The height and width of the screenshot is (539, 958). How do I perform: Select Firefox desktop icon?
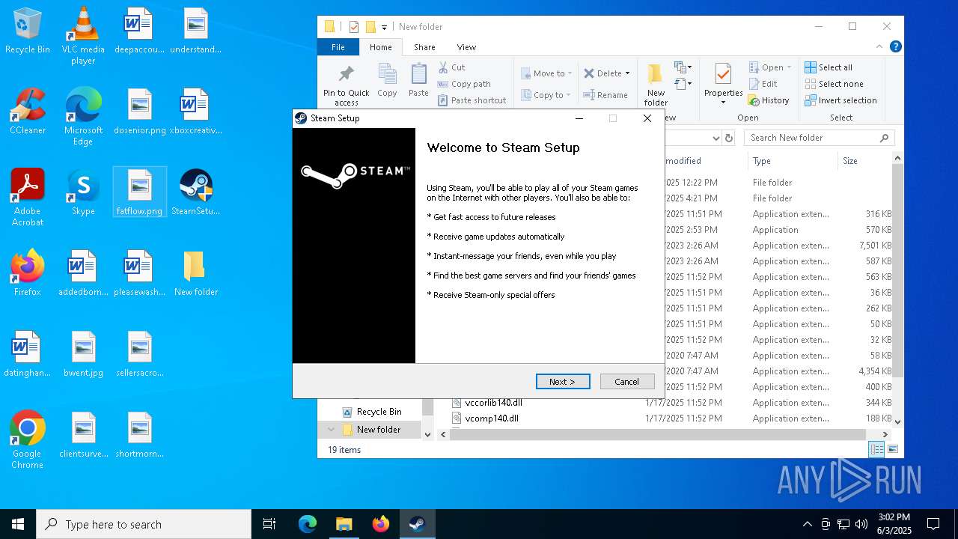(x=28, y=274)
